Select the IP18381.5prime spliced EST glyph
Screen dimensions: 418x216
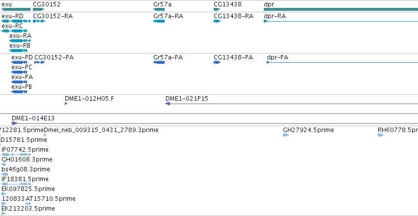coord(16,184)
